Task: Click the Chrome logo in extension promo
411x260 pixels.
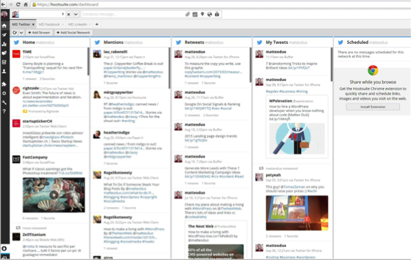Action: point(373,71)
